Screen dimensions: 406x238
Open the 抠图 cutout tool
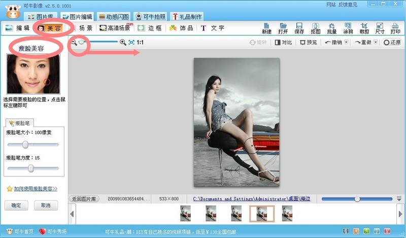pyautogui.click(x=315, y=28)
